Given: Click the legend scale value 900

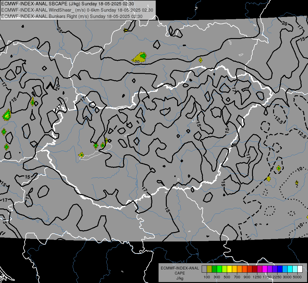Looking at the screenshot, I should pyautogui.click(x=247, y=277).
